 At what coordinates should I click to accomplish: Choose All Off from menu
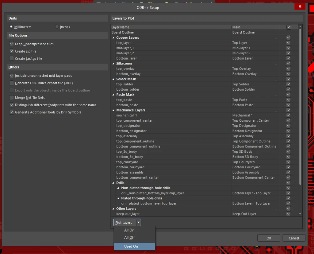point(135,237)
